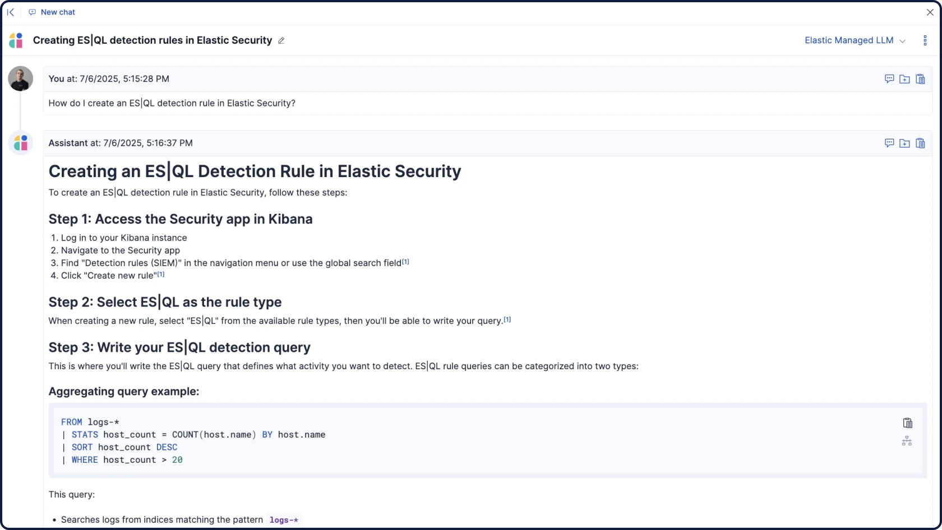Copy the Assistant reply to clipboard
Viewport: 942px width, 530px height.
[x=920, y=143]
